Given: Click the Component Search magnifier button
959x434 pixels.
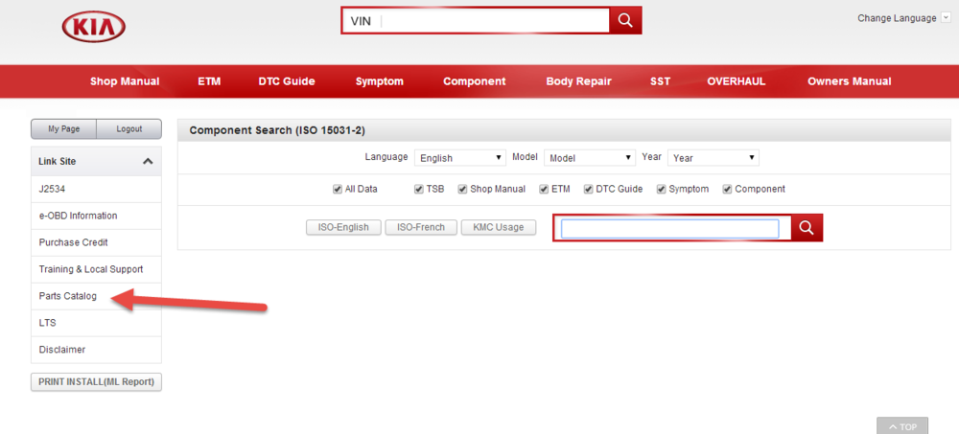Looking at the screenshot, I should (807, 228).
